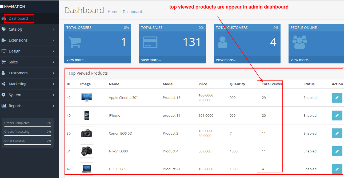This screenshot has width=344, height=178.
Task: Click the Orders Completed progress bar
Action: 27,126
